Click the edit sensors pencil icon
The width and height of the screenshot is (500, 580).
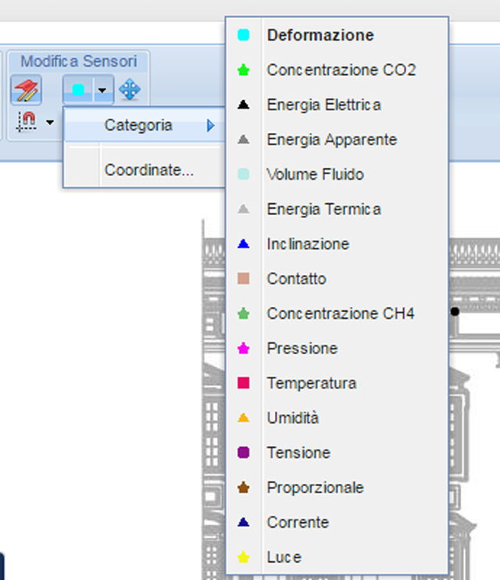coord(26,91)
